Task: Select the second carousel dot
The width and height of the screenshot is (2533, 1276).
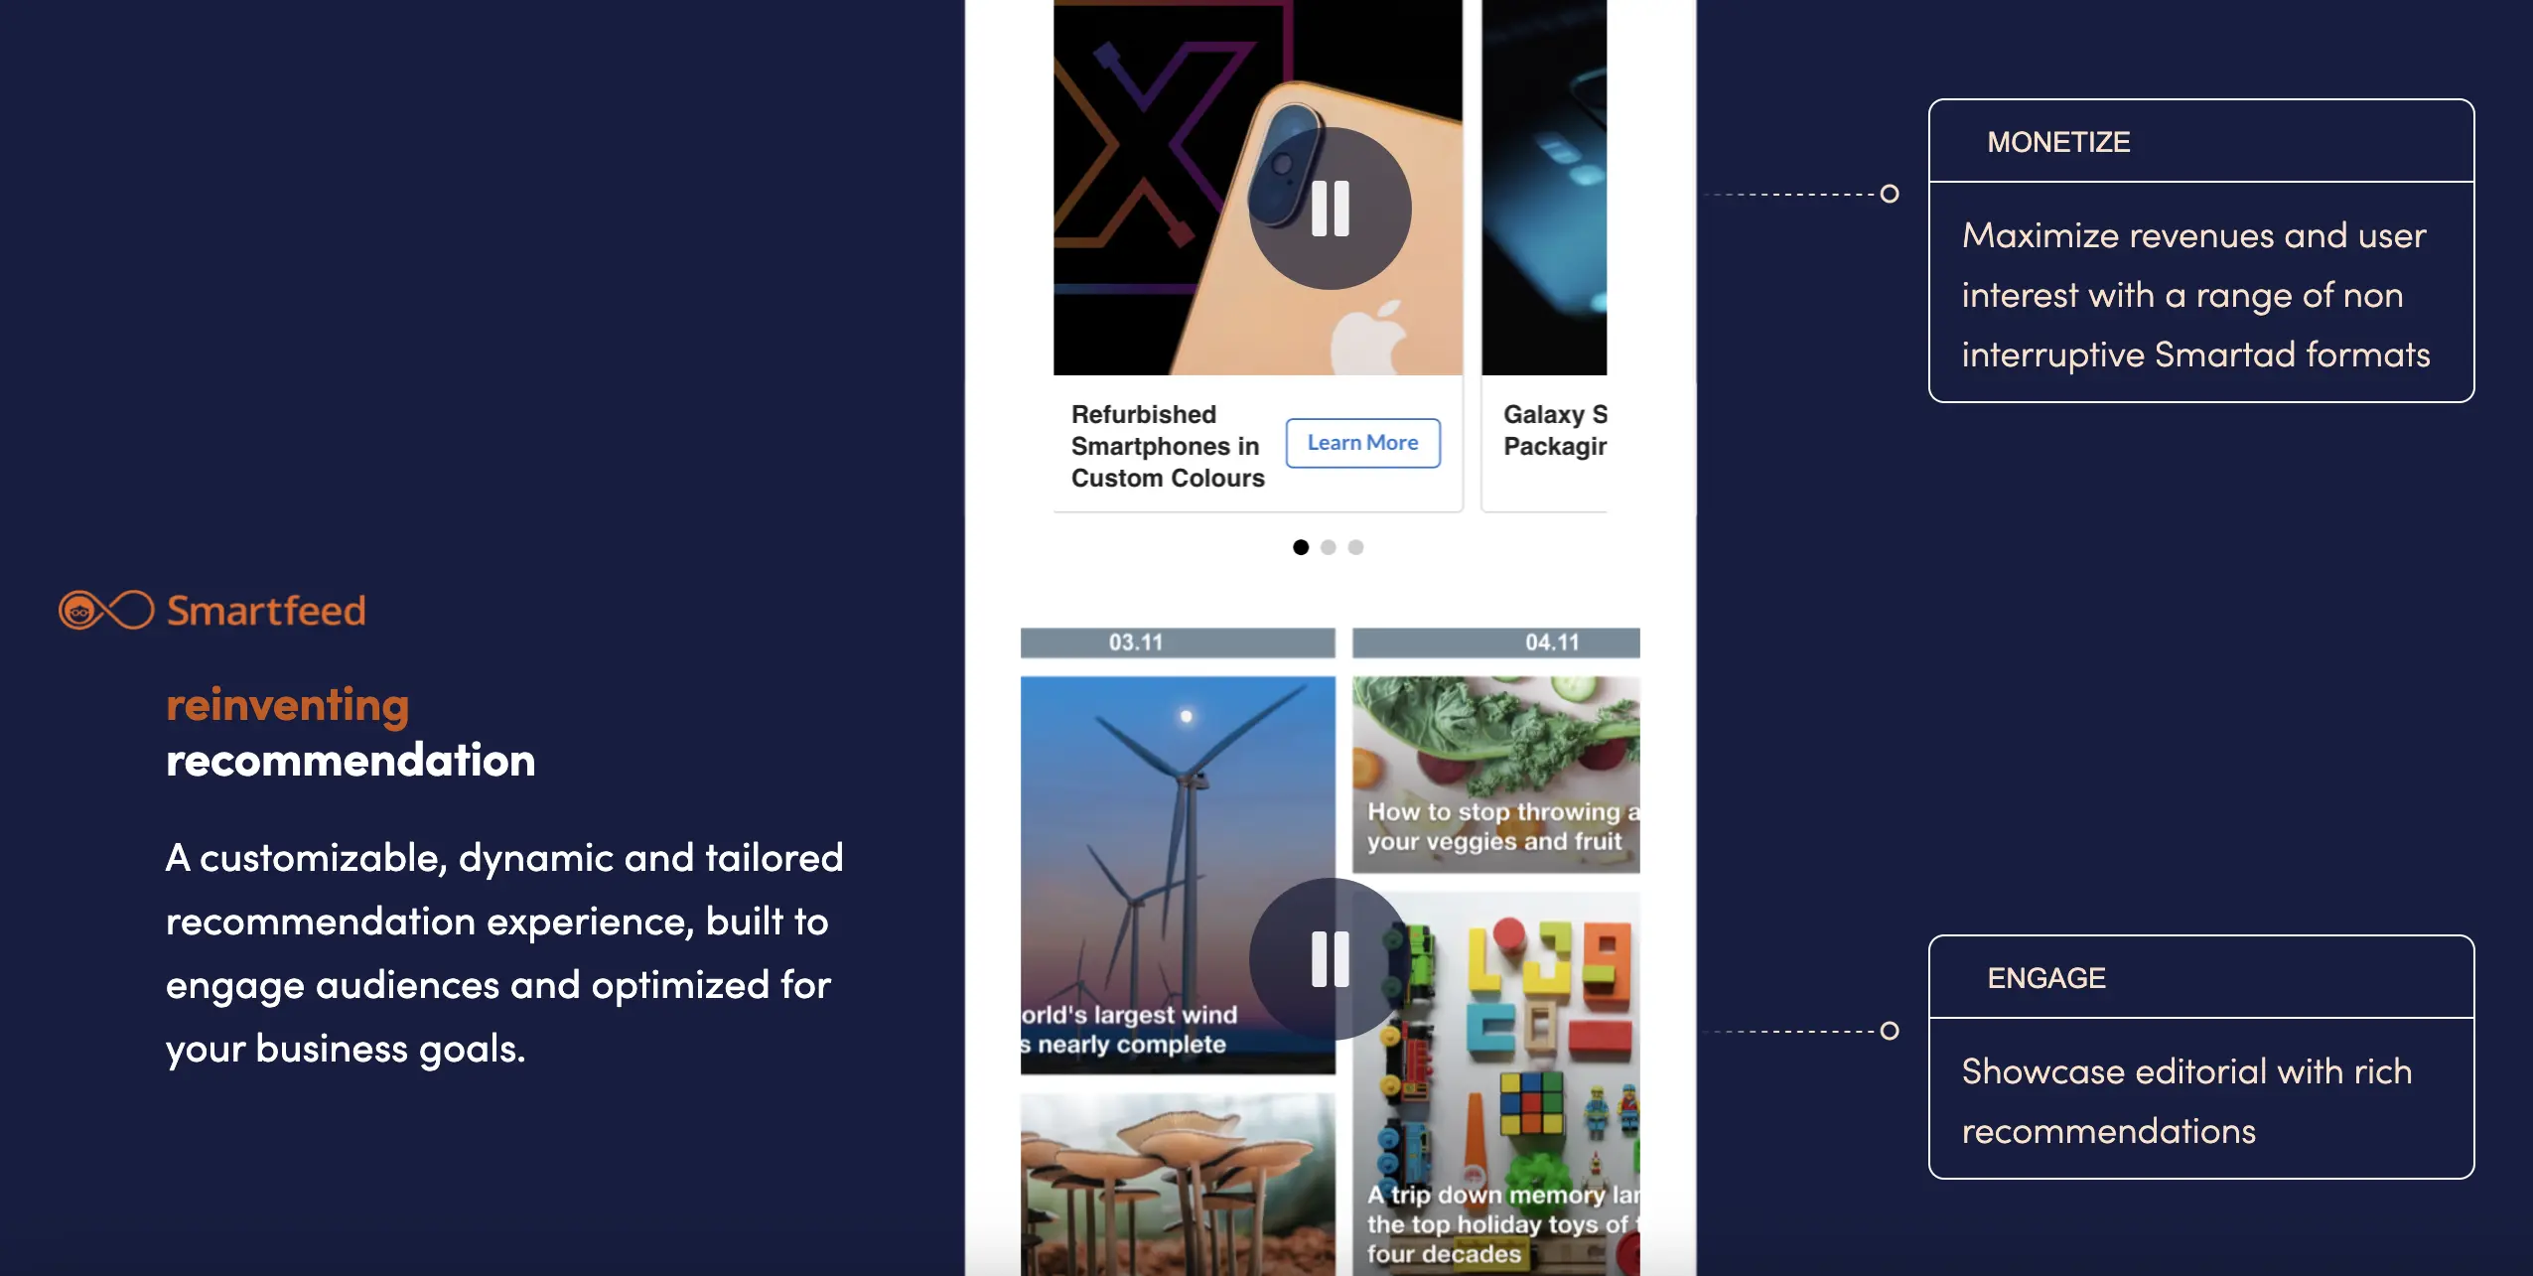Action: coord(1329,547)
